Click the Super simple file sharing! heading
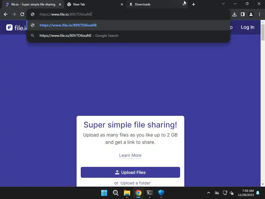265x199 pixels. click(x=130, y=125)
